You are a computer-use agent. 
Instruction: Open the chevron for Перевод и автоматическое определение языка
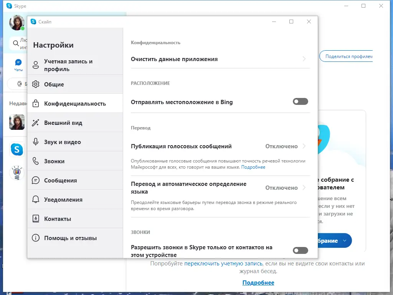pos(304,187)
